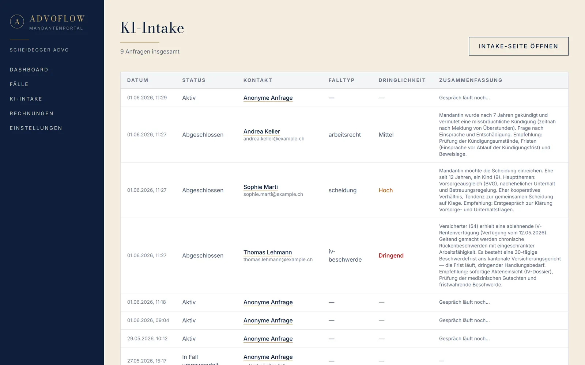The height and width of the screenshot is (365, 585).
Task: Click Scheidegger Advo firm name
Action: (39, 50)
